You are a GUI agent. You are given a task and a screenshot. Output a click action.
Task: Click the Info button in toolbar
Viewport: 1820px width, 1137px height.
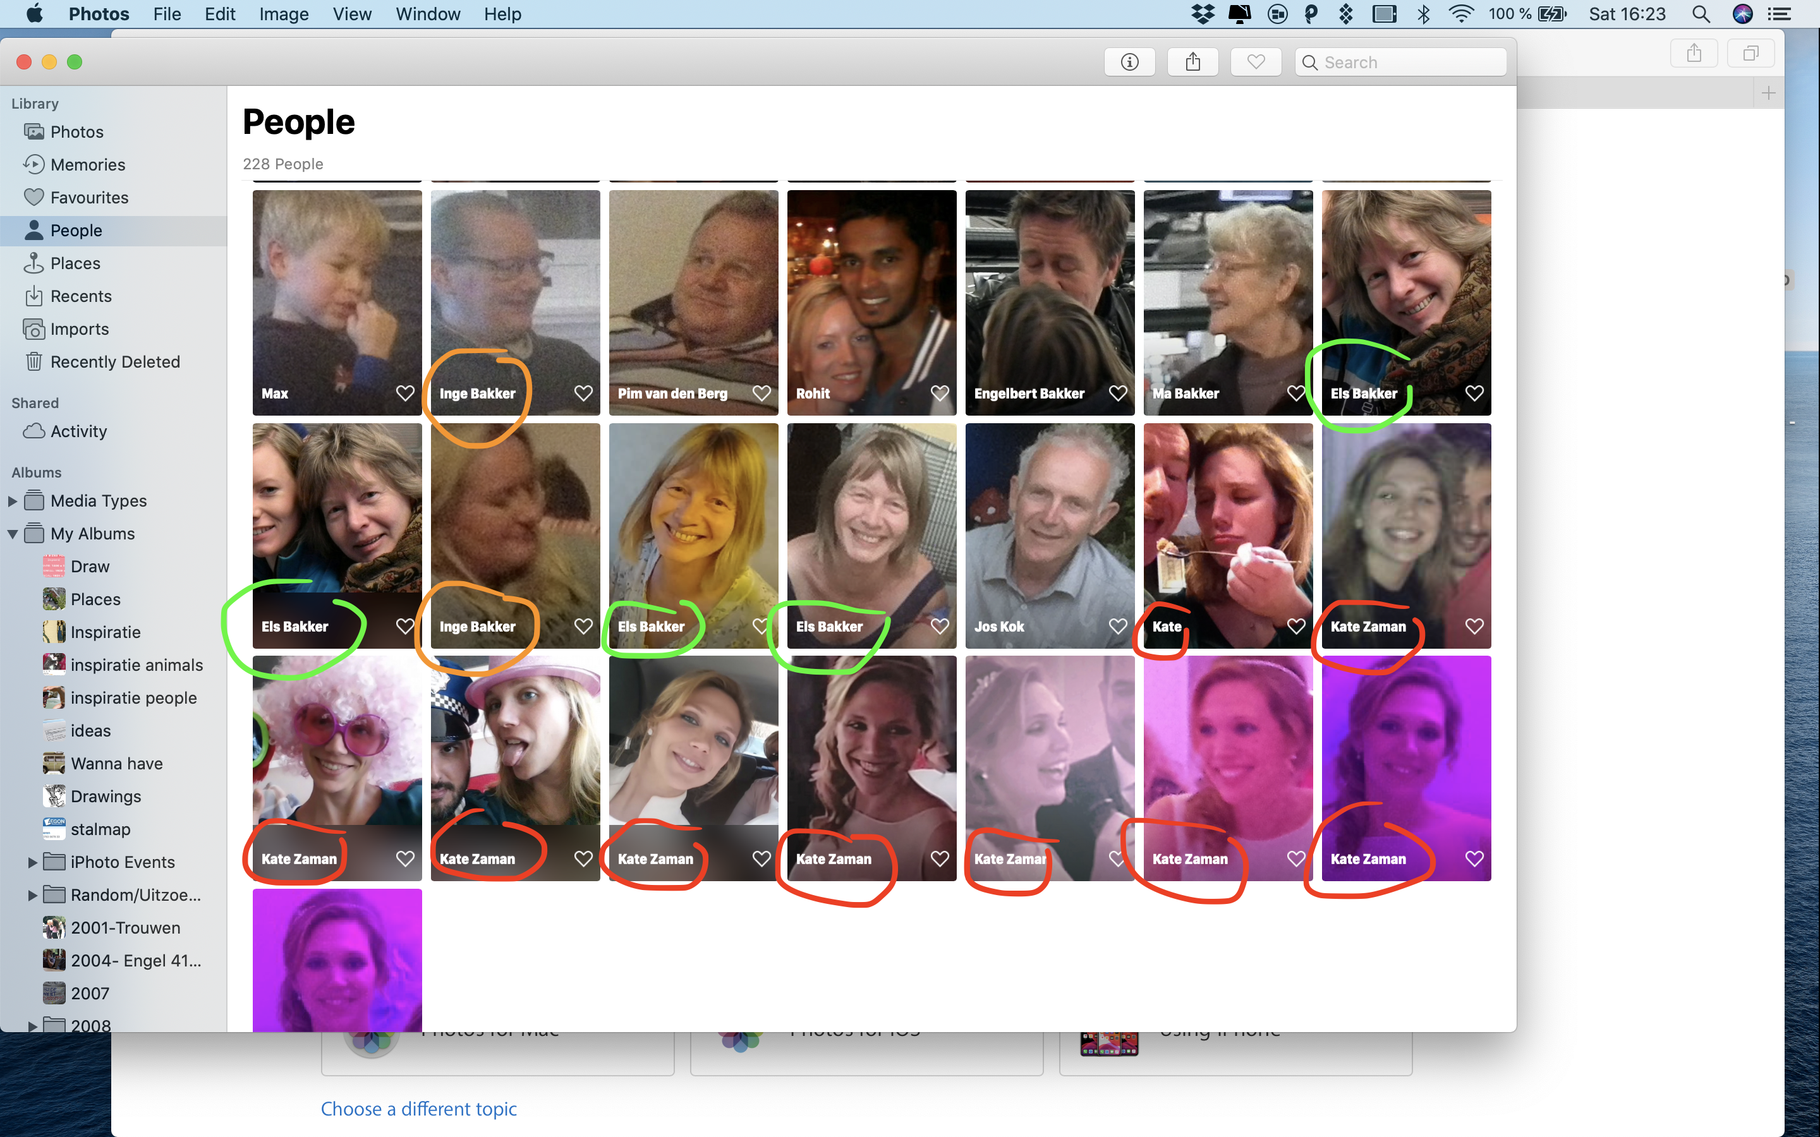[1129, 63]
